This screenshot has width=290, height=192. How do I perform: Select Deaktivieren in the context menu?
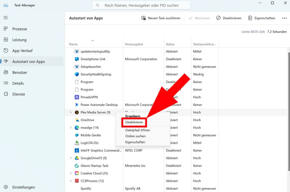coord(135,122)
